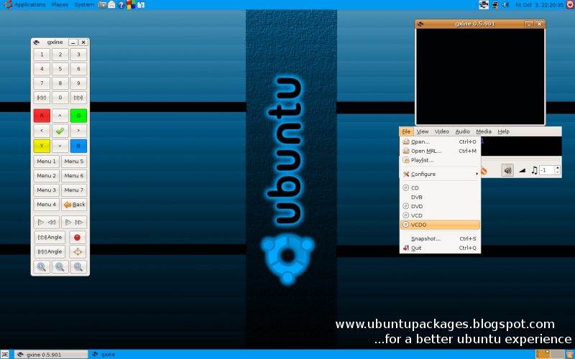Choose Snapshot... from the File menu
Screen dimensions: 575x359
(x=440, y=239)
